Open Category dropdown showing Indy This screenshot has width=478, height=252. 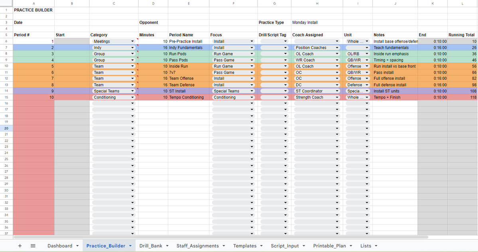(114, 47)
